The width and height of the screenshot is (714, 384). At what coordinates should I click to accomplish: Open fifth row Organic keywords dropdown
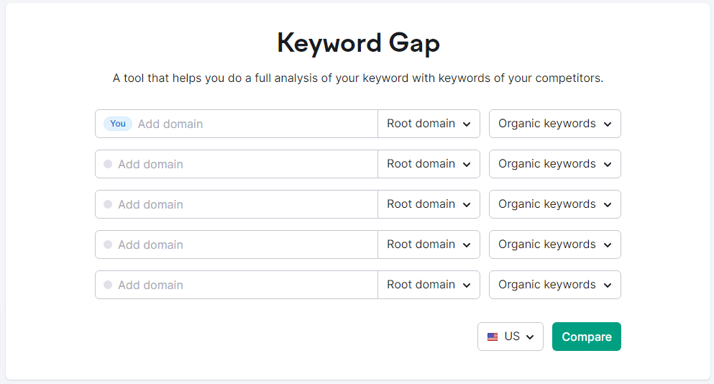click(x=554, y=285)
